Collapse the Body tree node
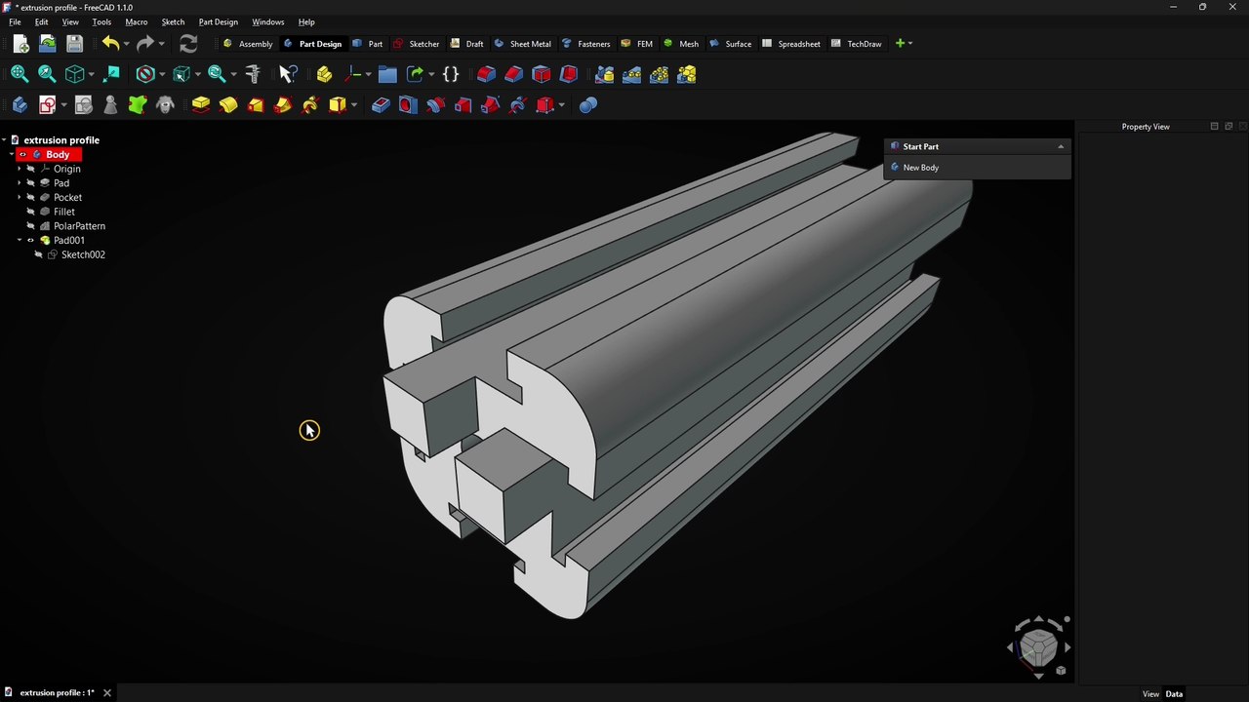 [12, 155]
